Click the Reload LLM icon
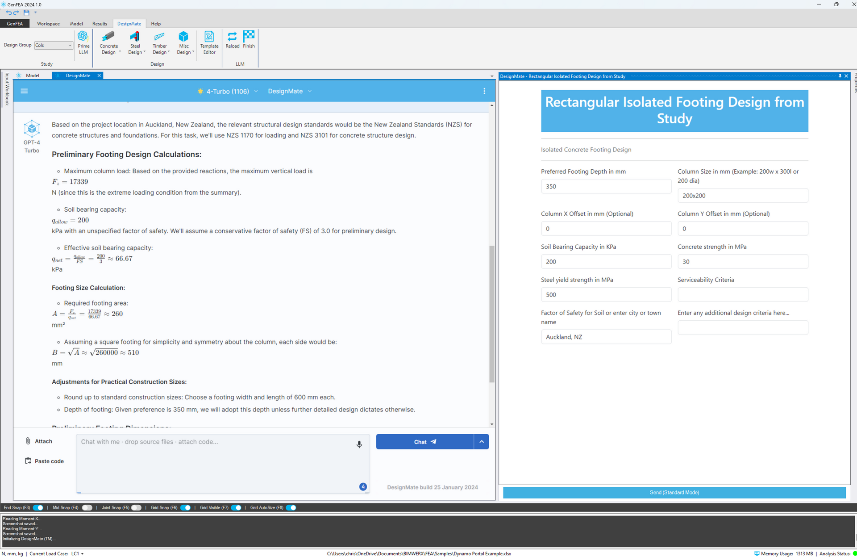The height and width of the screenshot is (557, 857). (x=232, y=37)
